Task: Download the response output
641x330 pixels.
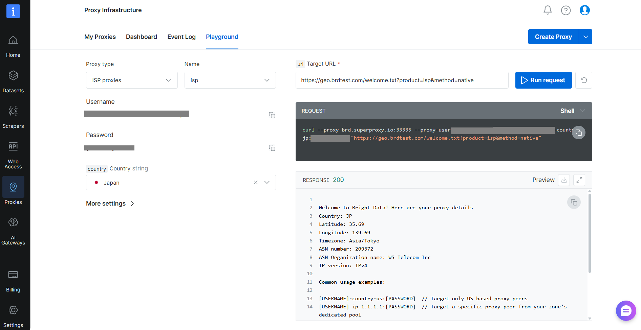Action: 564,180
